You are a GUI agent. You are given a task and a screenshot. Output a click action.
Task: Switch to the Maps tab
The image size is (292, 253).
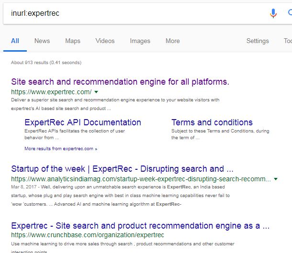click(x=73, y=41)
